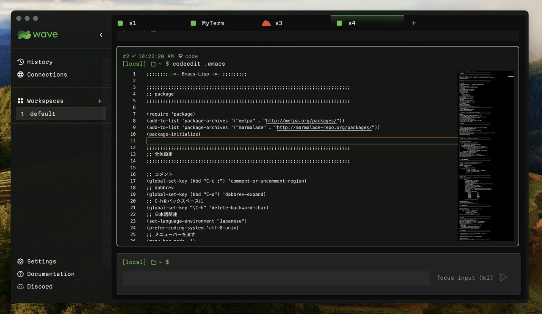Screen dimensions: 542x314
Task: Open the History panel
Action: pyautogui.click(x=39, y=62)
